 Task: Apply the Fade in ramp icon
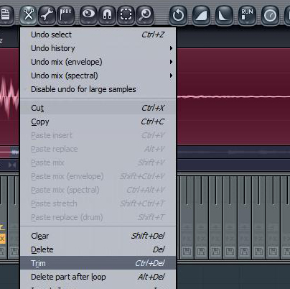click(x=201, y=15)
